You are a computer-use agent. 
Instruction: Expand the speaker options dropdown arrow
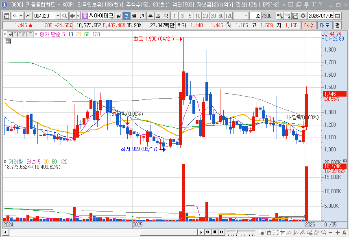[78, 16]
